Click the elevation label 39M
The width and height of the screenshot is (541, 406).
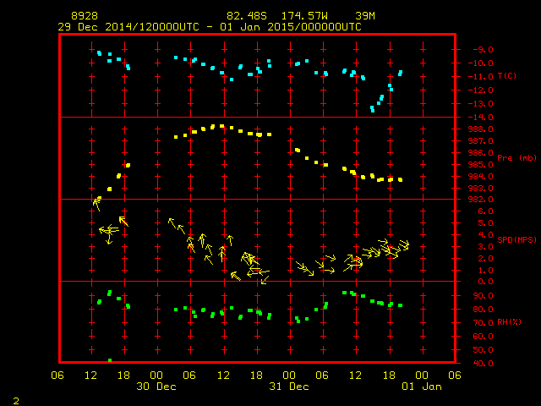coord(365,16)
